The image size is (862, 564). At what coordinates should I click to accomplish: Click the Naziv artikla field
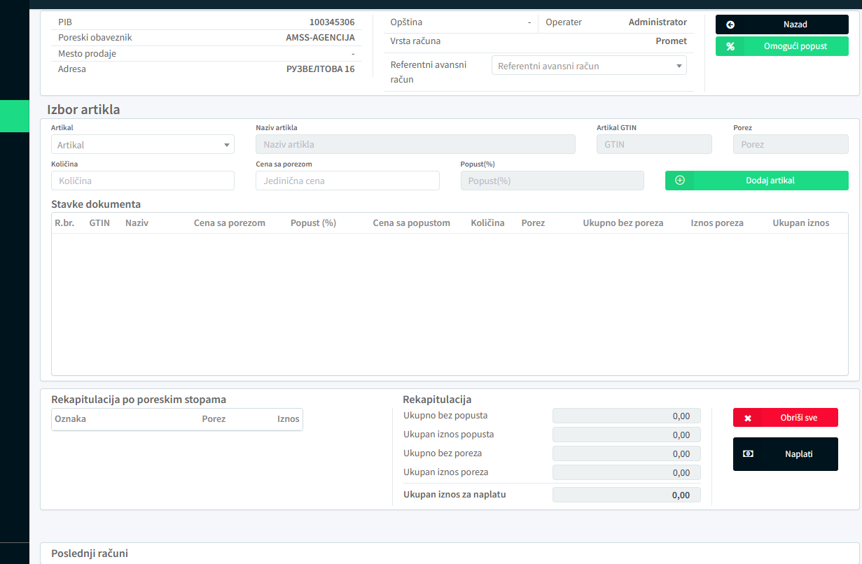point(415,145)
